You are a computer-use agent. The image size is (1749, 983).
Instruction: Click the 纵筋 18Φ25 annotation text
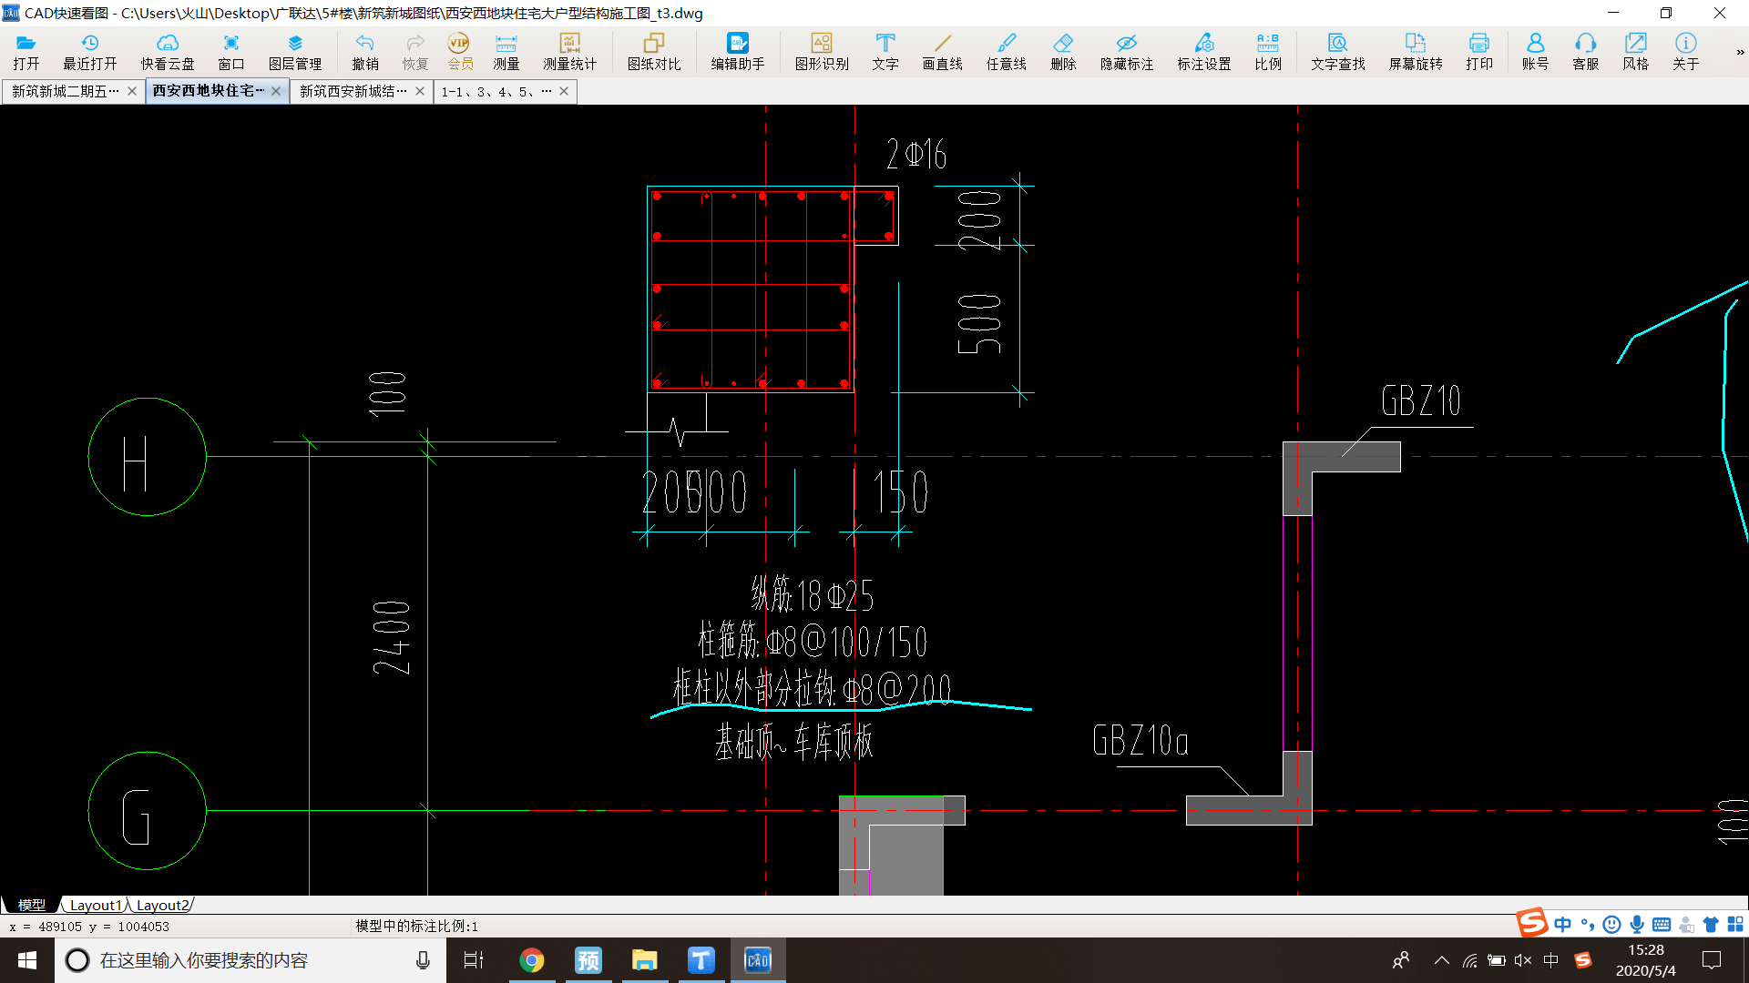[x=812, y=595]
